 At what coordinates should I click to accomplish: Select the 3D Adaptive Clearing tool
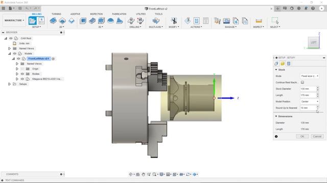(83, 21)
